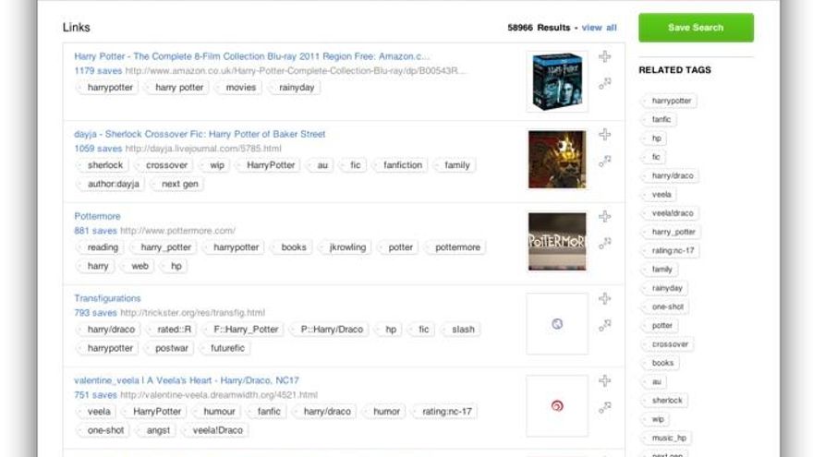This screenshot has width=813, height=457.
Task: Select the veela!Draco tag in valentine_veela result
Action: tap(215, 430)
